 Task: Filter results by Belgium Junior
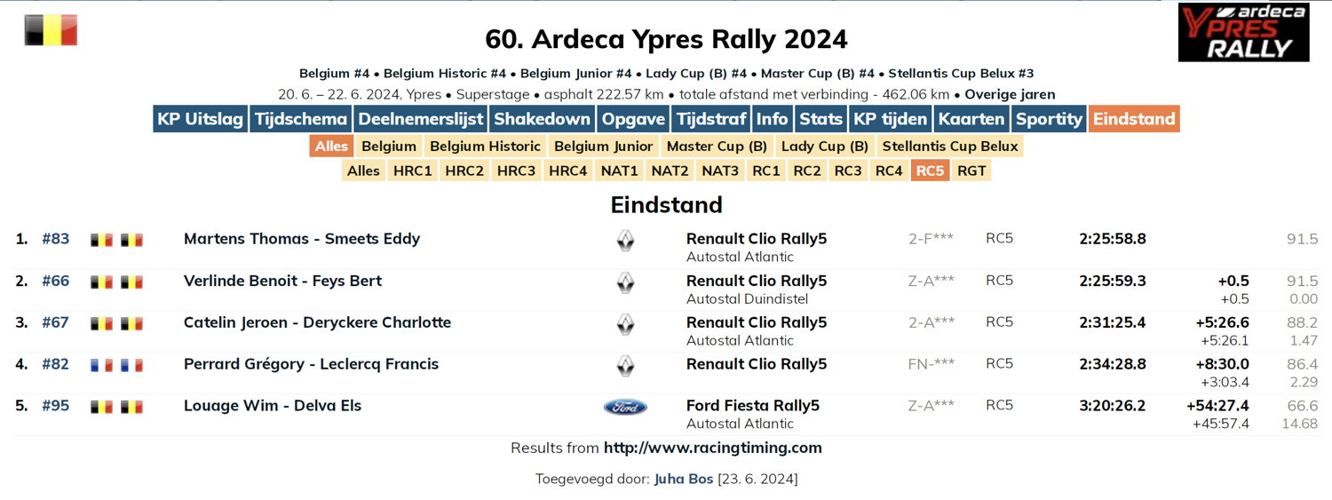603,147
